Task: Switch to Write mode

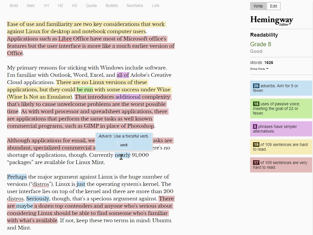Action: coord(258,6)
